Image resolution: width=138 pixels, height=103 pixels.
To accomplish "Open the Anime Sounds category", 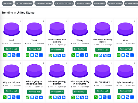I will [99, 3].
